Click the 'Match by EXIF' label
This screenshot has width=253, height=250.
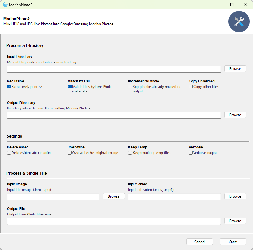tap(79, 81)
